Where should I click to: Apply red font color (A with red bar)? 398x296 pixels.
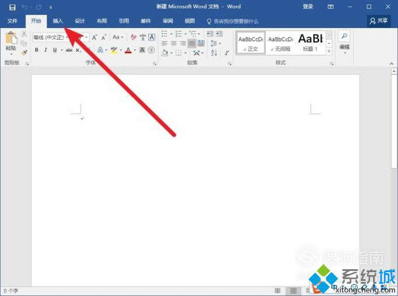coord(128,50)
